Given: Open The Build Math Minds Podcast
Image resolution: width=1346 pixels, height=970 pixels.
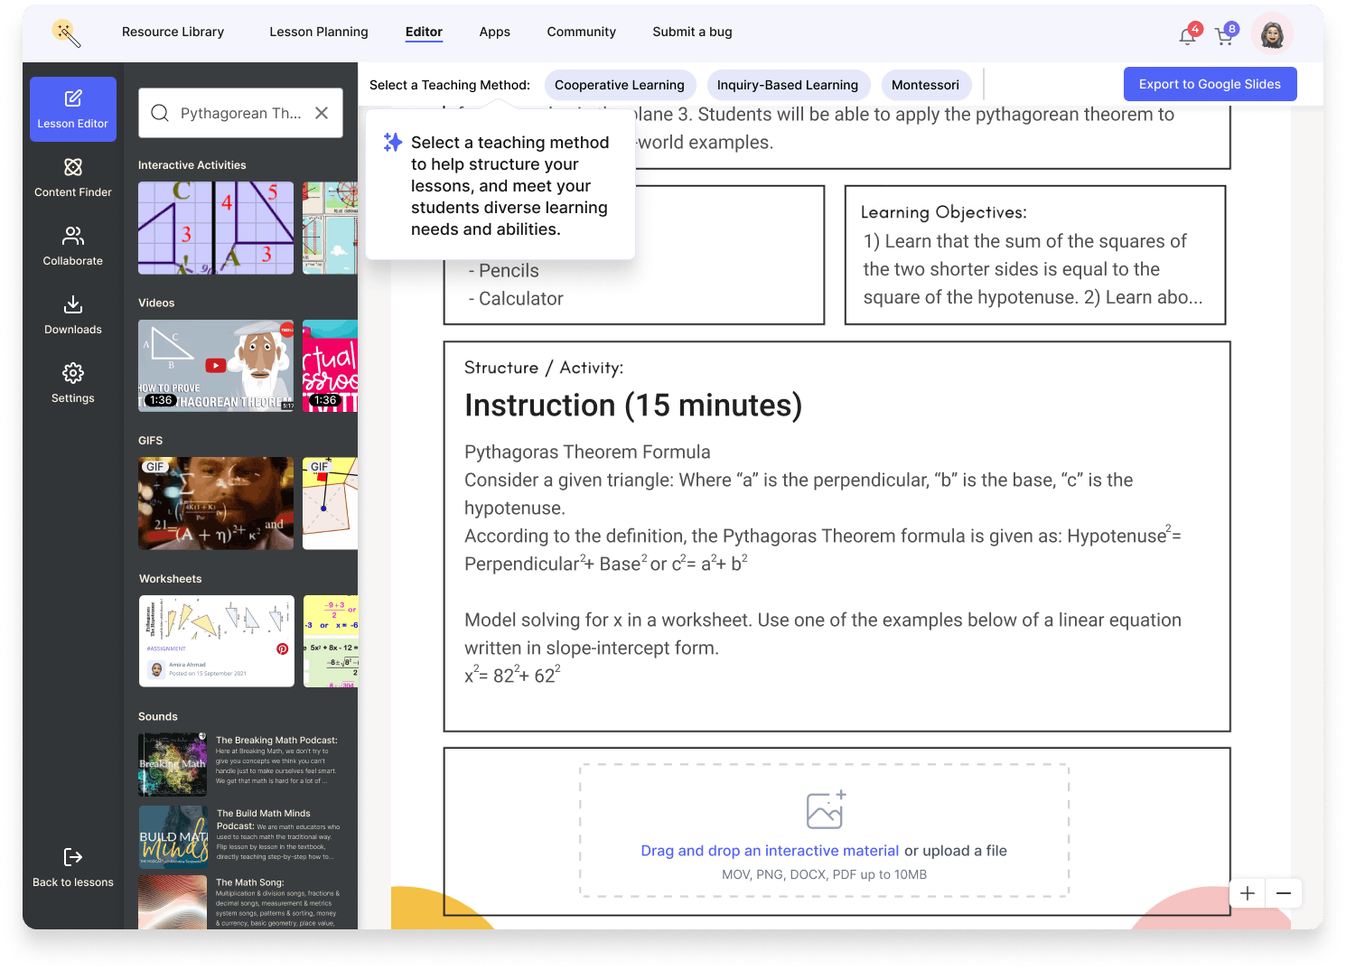Looking at the screenshot, I should pyautogui.click(x=239, y=837).
